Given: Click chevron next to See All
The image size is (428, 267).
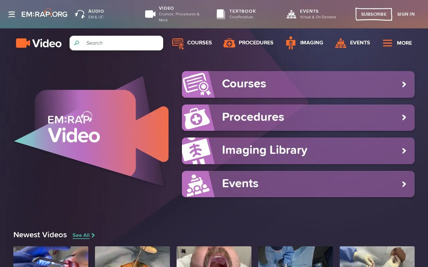Looking at the screenshot, I should 93,235.
